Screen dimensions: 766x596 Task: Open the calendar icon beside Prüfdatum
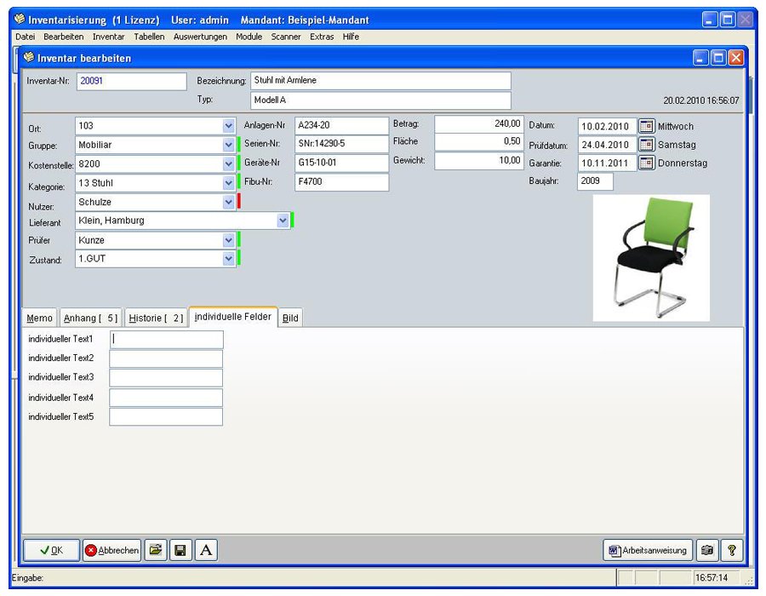(646, 144)
